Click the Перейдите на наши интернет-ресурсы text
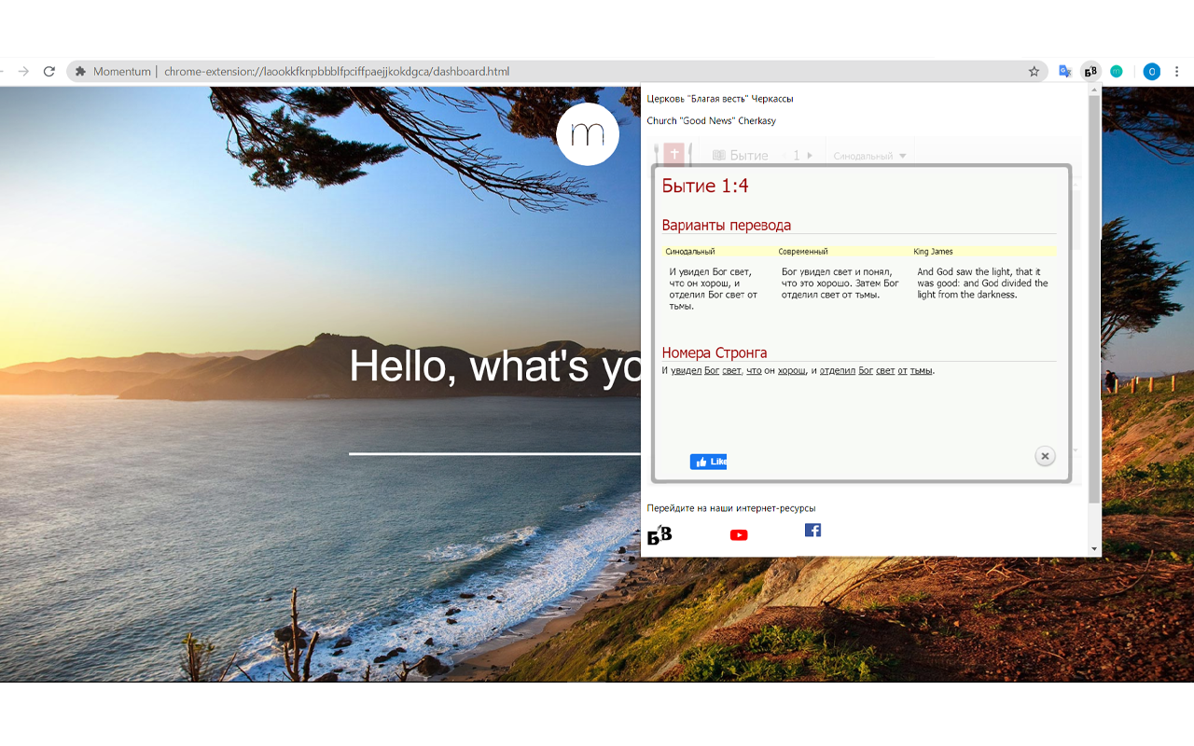This screenshot has width=1194, height=746. 731,508
